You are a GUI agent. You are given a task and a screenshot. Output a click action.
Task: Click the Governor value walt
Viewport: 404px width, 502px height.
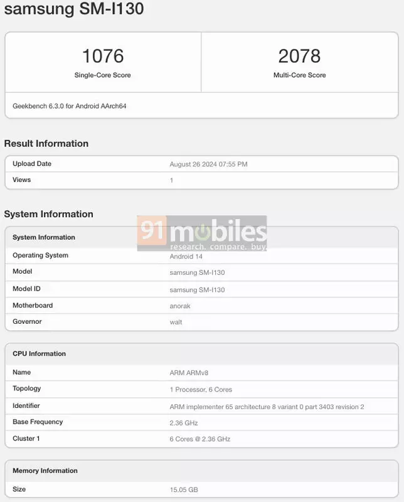(176, 322)
